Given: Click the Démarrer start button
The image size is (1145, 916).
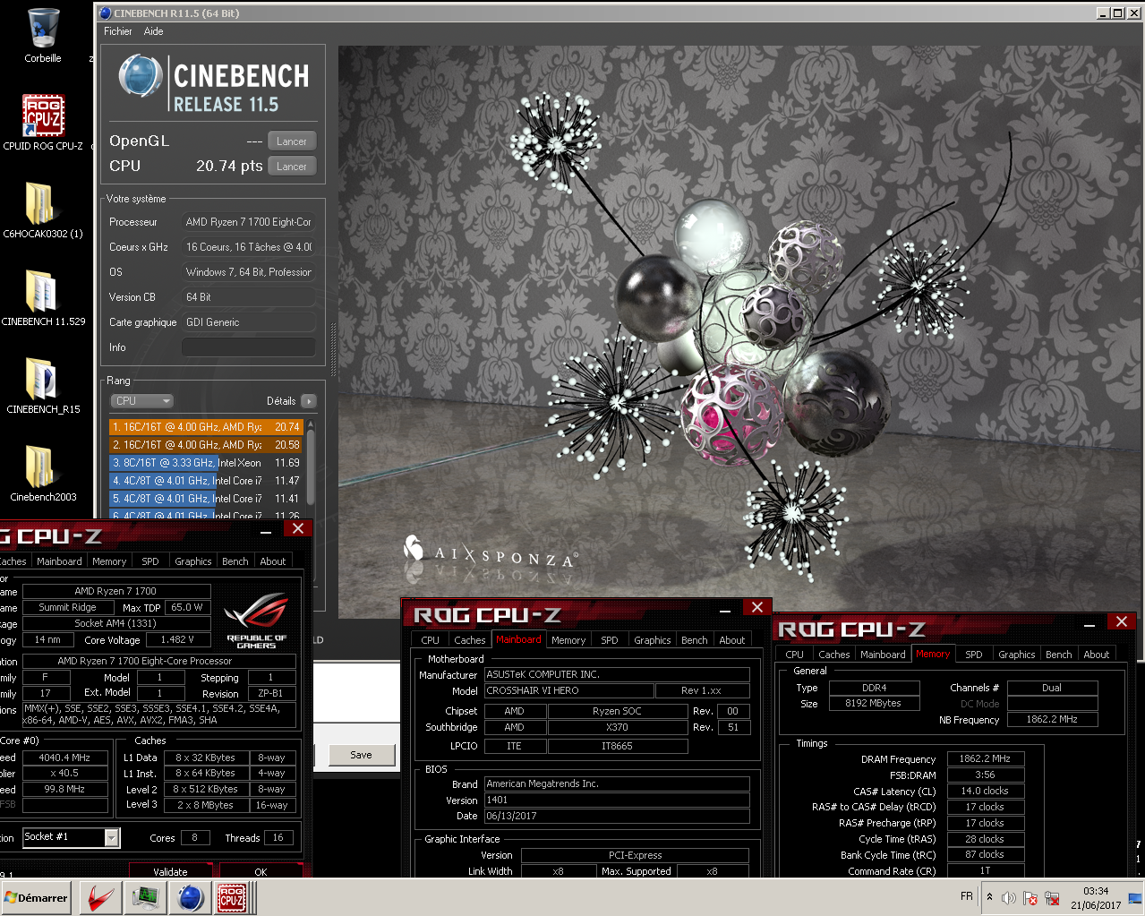Looking at the screenshot, I should (37, 897).
